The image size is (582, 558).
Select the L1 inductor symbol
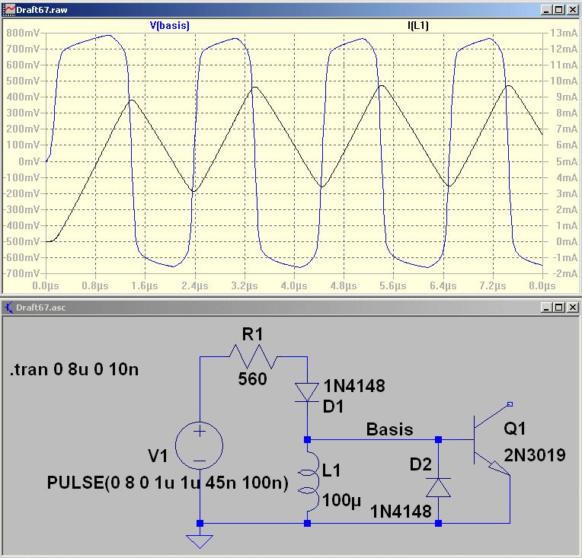(309, 481)
